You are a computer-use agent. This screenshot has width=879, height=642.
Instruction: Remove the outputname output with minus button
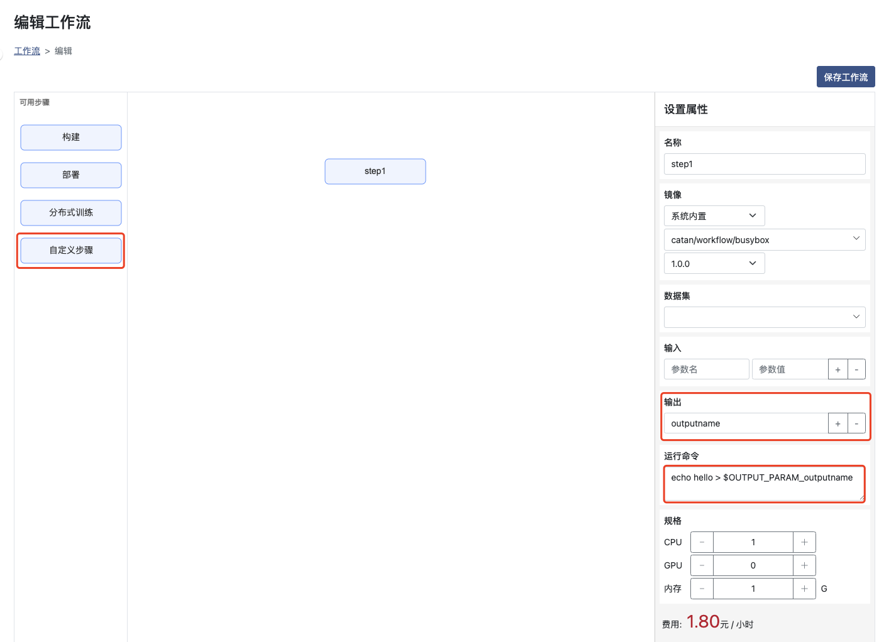coord(856,423)
